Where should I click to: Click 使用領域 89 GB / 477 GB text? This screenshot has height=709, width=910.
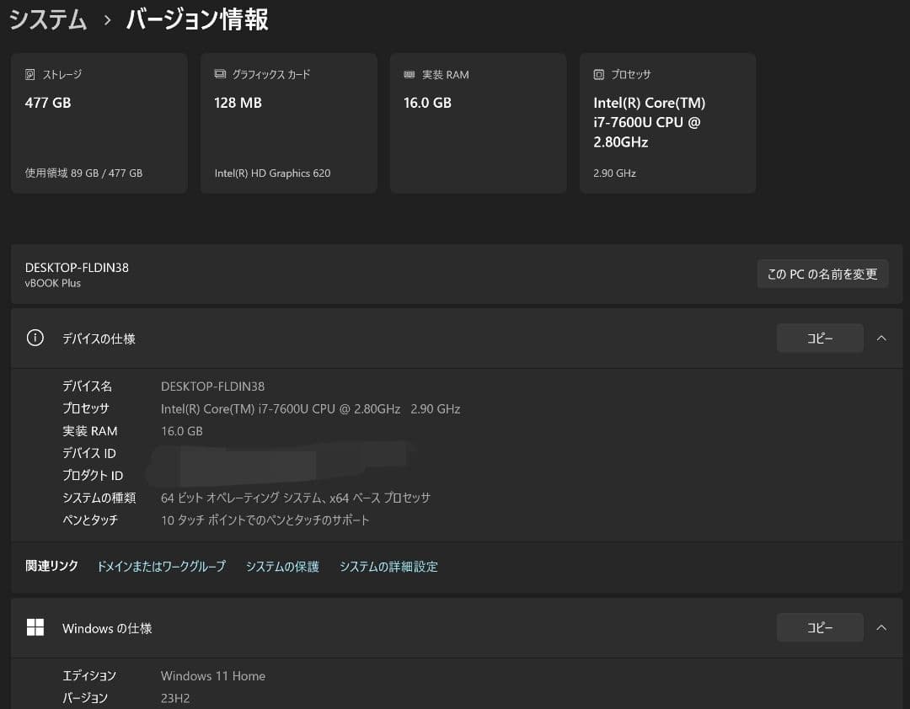tap(83, 173)
